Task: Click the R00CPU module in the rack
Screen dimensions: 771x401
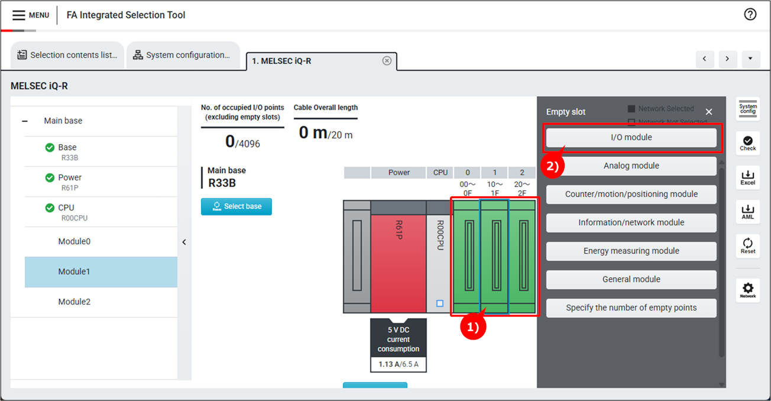Action: pos(439,256)
